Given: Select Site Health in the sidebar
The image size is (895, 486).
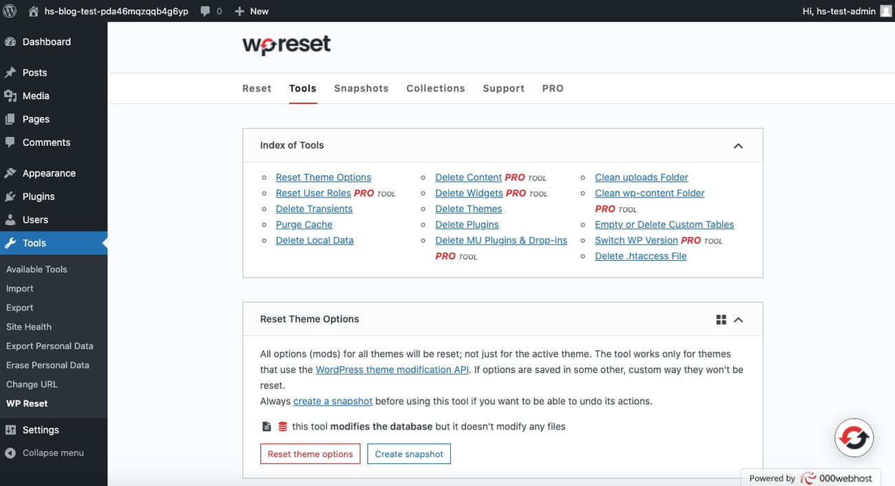Looking at the screenshot, I should coord(28,326).
